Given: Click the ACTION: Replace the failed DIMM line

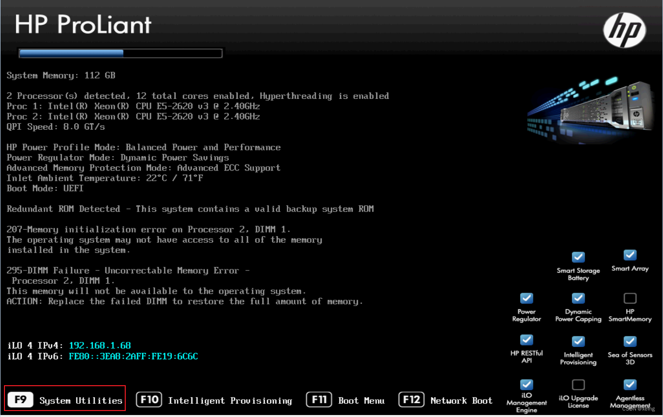Looking at the screenshot, I should point(185,302).
